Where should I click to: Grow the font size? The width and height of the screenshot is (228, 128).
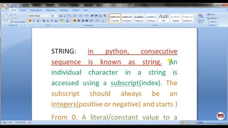click(x=61, y=16)
